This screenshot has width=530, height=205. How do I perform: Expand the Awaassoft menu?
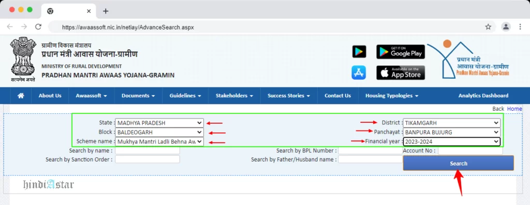tap(91, 96)
